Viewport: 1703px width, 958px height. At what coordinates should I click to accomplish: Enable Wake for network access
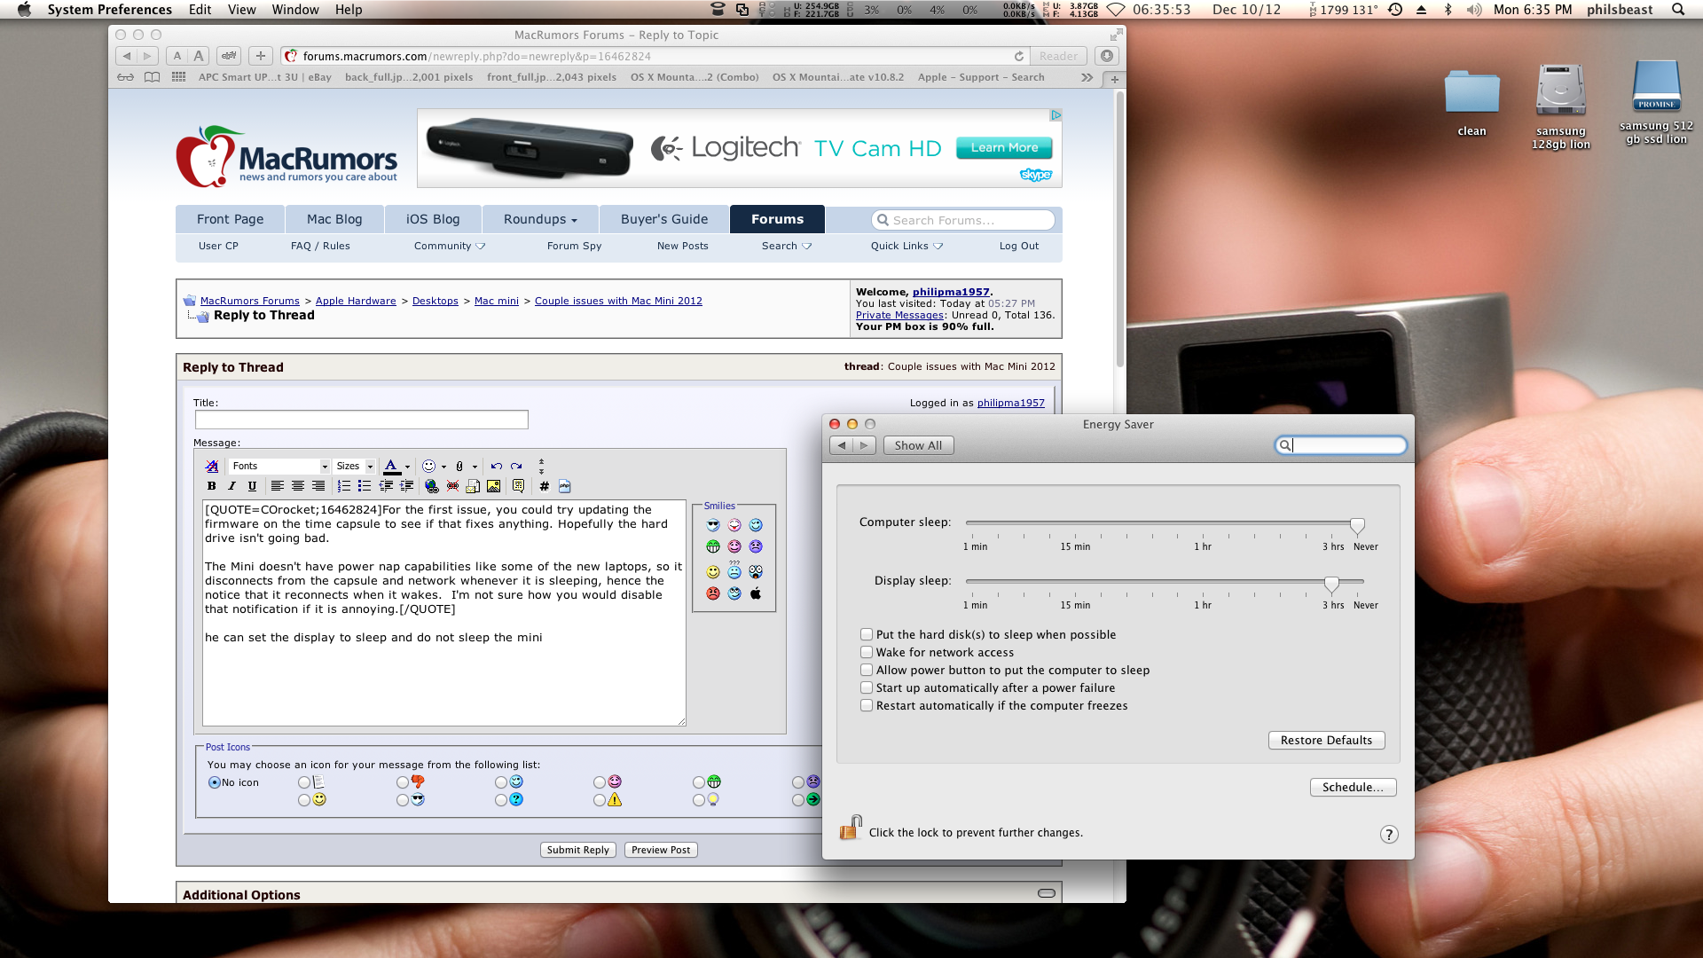(867, 652)
